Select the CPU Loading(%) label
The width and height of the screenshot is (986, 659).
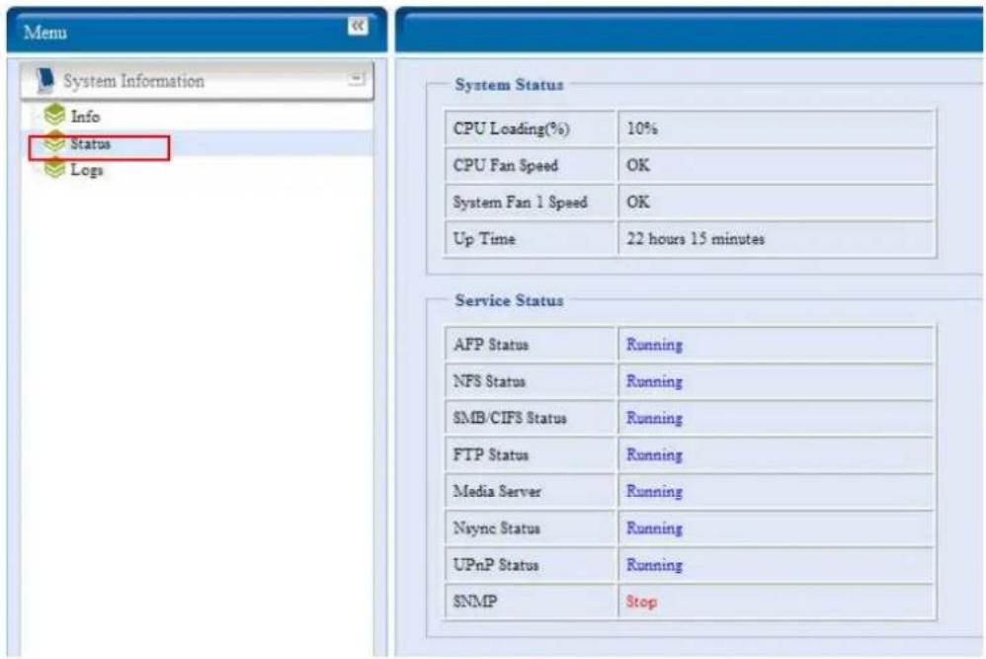coord(511,128)
